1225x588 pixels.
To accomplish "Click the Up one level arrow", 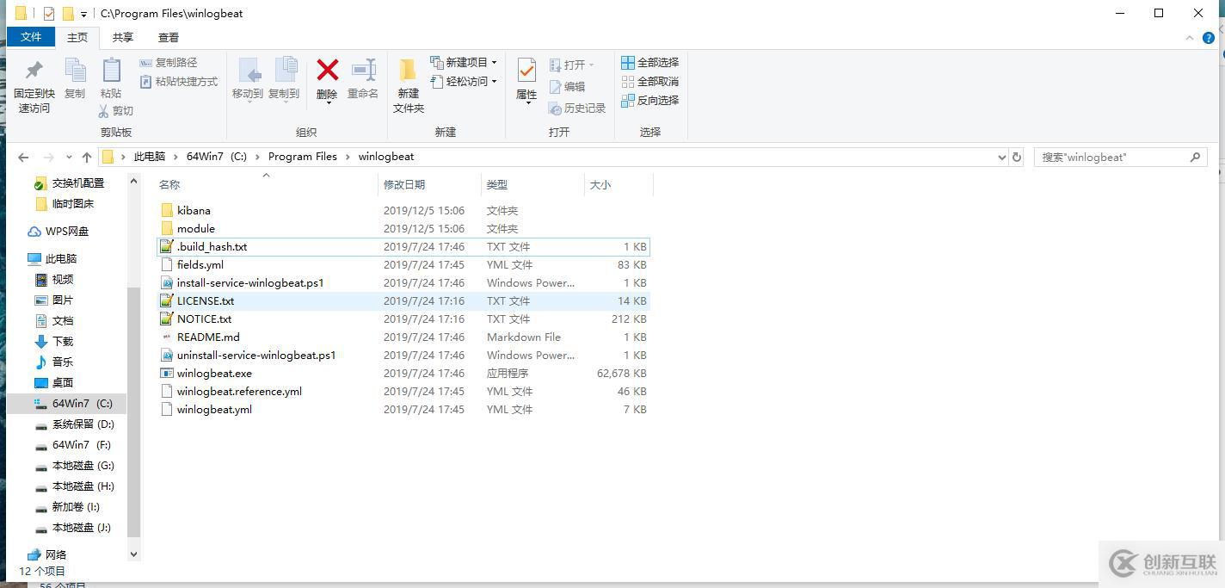I will click(x=87, y=158).
